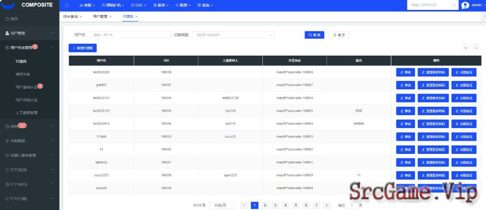The width and height of the screenshot is (486, 210).
Task: Click the toggle-search circular icon above table
Action: [476, 48]
